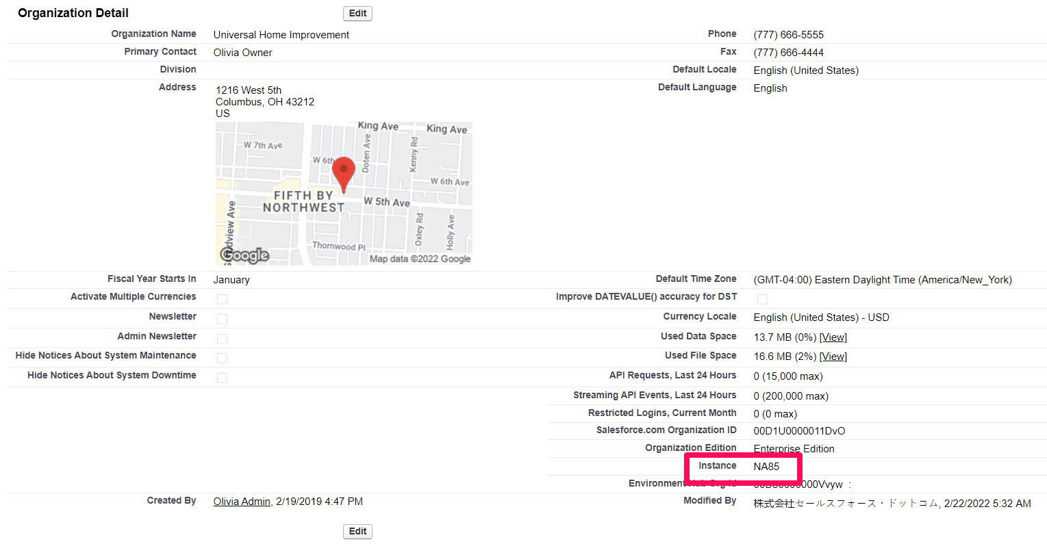Select the address line 1216 West 5th
The height and width of the screenshot is (544, 1047).
point(249,90)
